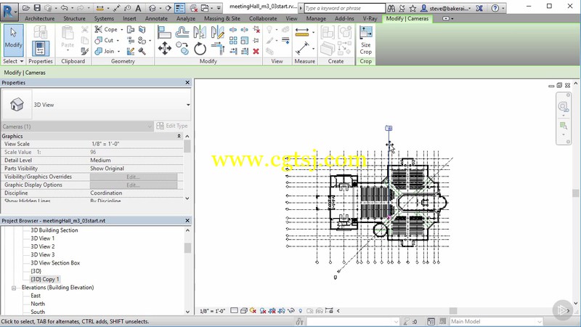Click the Help question mark icon
581x327 pixels.
pos(495,8)
